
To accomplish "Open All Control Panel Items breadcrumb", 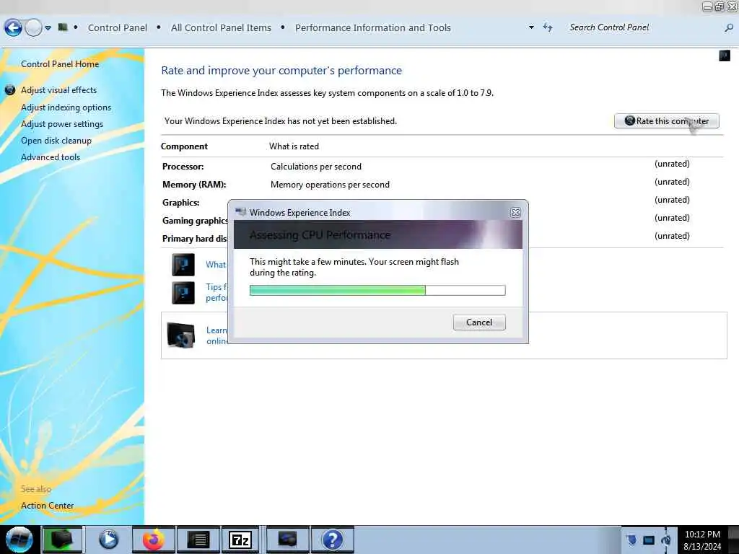I will tap(221, 28).
